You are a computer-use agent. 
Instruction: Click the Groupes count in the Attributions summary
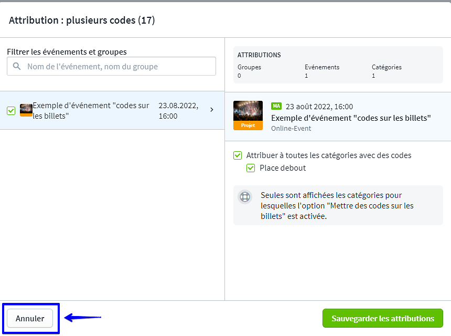click(240, 76)
